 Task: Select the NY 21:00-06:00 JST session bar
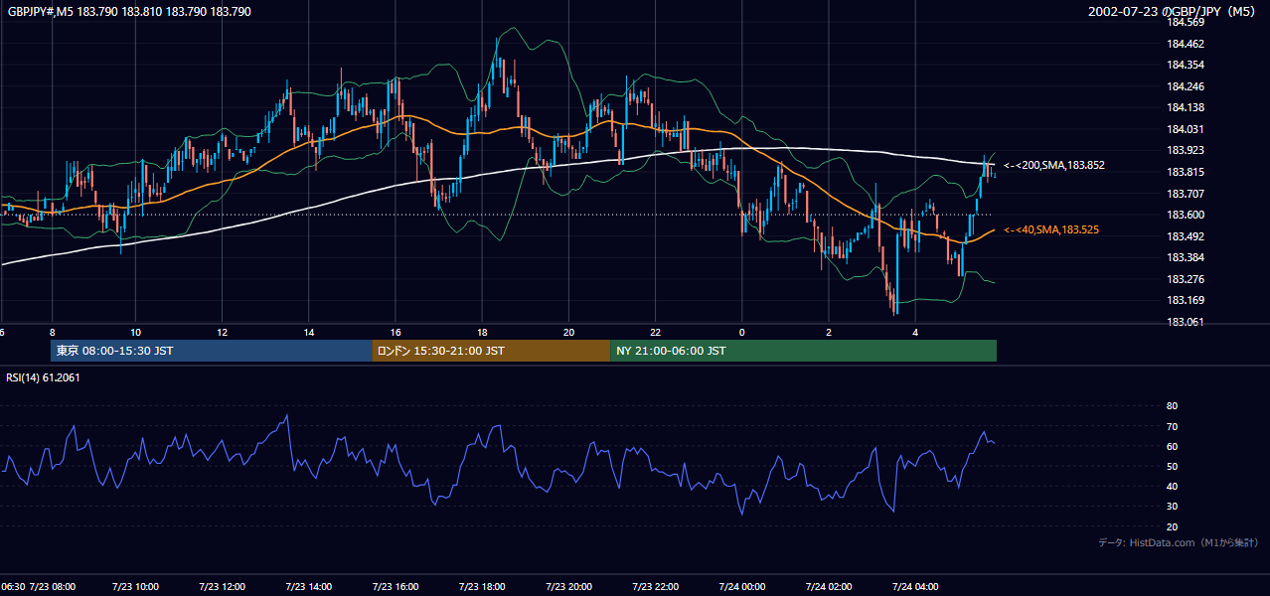803,351
